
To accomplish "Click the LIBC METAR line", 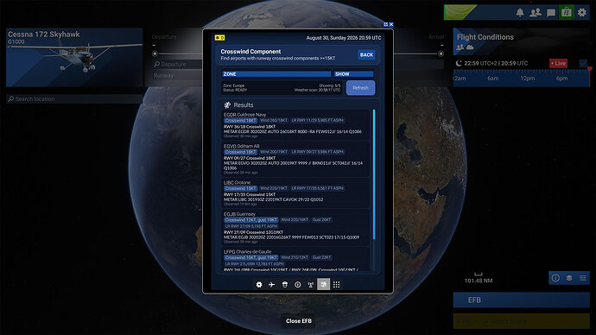I will coord(273,199).
